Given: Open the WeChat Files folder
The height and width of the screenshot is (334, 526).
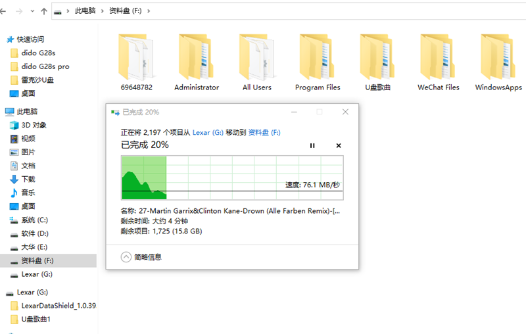Looking at the screenshot, I should pos(438,57).
